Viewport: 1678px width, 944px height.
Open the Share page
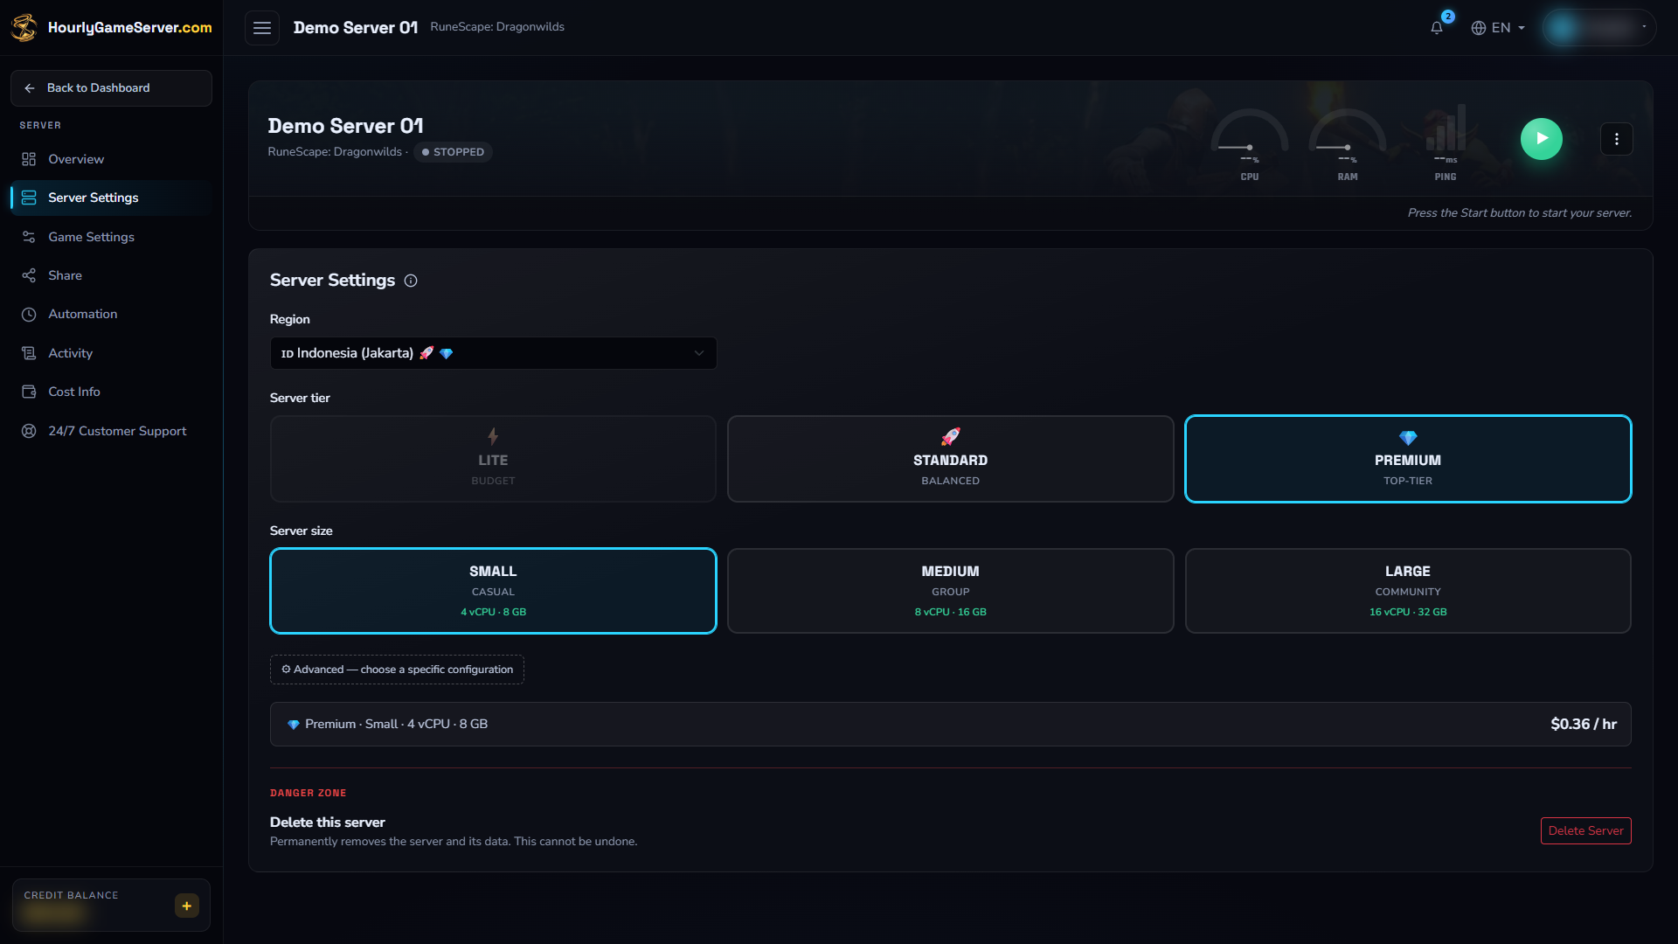click(x=111, y=275)
